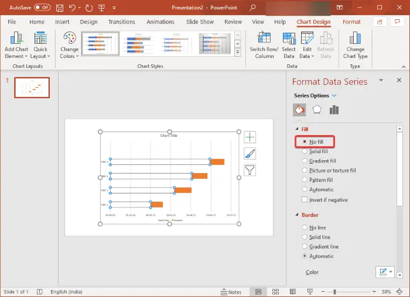410x297 pixels.
Task: Switch to the Insert tab
Action: point(62,22)
